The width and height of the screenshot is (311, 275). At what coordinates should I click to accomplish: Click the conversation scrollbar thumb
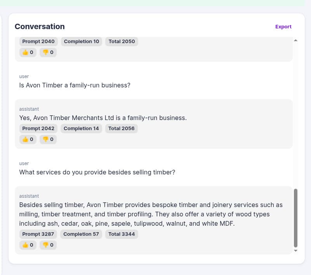pyautogui.click(x=295, y=218)
